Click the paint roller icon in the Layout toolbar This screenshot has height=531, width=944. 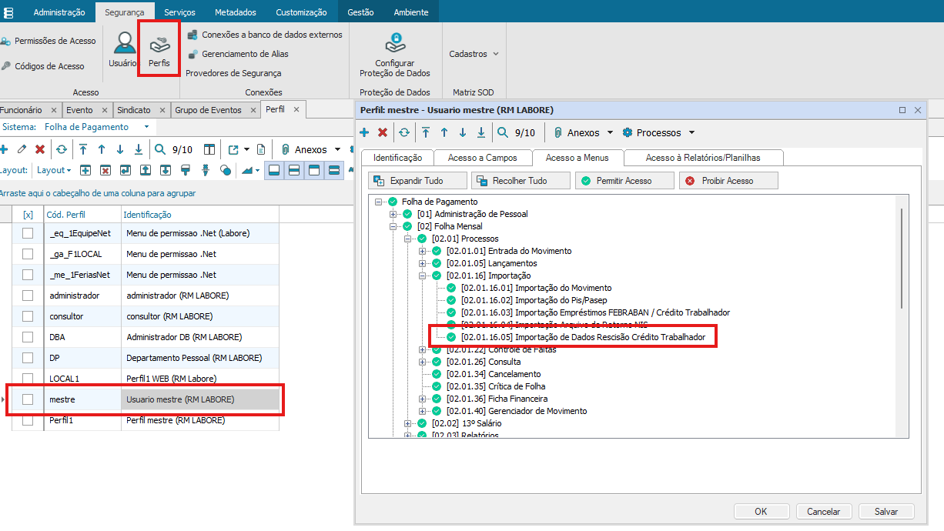186,170
